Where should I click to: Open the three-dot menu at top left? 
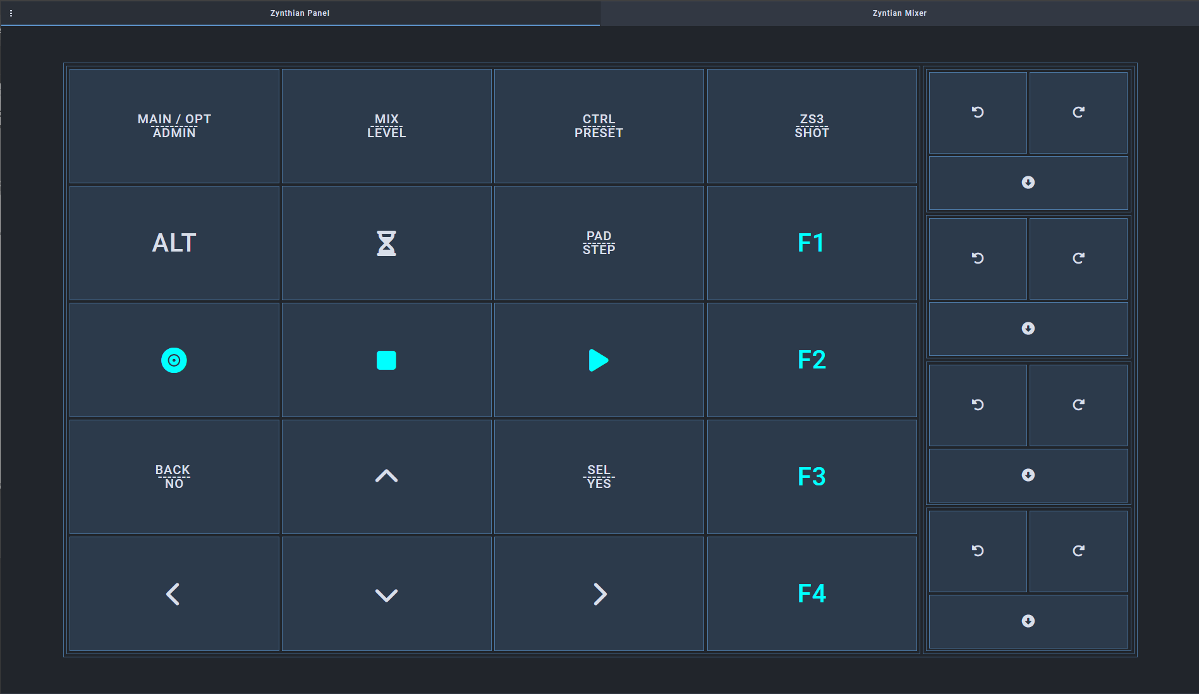(11, 13)
